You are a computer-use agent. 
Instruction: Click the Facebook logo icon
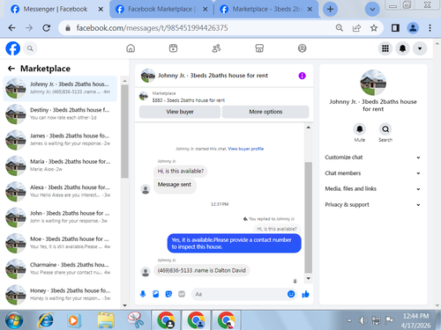13,48
